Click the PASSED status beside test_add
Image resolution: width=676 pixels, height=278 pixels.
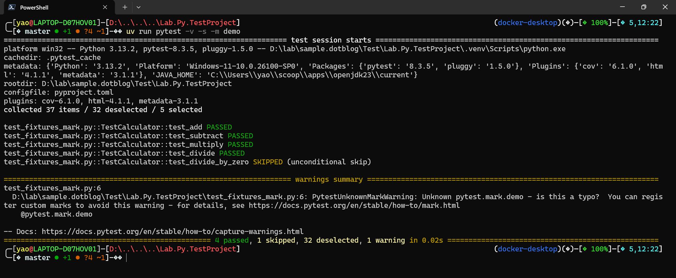(219, 127)
